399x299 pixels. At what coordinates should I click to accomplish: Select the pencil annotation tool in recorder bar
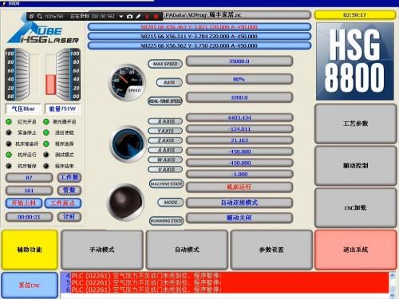pos(138,17)
